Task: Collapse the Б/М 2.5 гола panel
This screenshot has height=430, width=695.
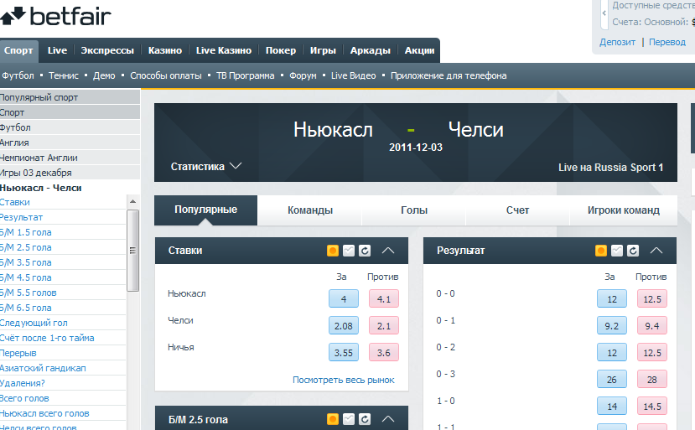Action: (x=388, y=419)
